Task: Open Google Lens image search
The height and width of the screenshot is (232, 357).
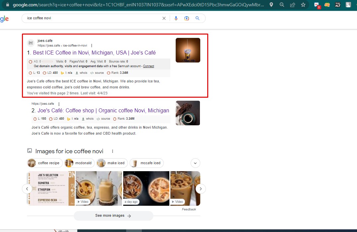Action: pos(187,18)
